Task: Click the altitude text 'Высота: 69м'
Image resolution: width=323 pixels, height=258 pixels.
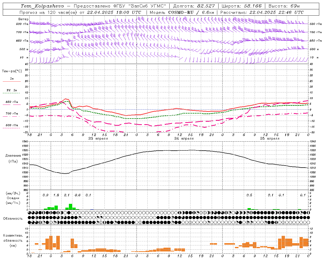Action: point(284,6)
